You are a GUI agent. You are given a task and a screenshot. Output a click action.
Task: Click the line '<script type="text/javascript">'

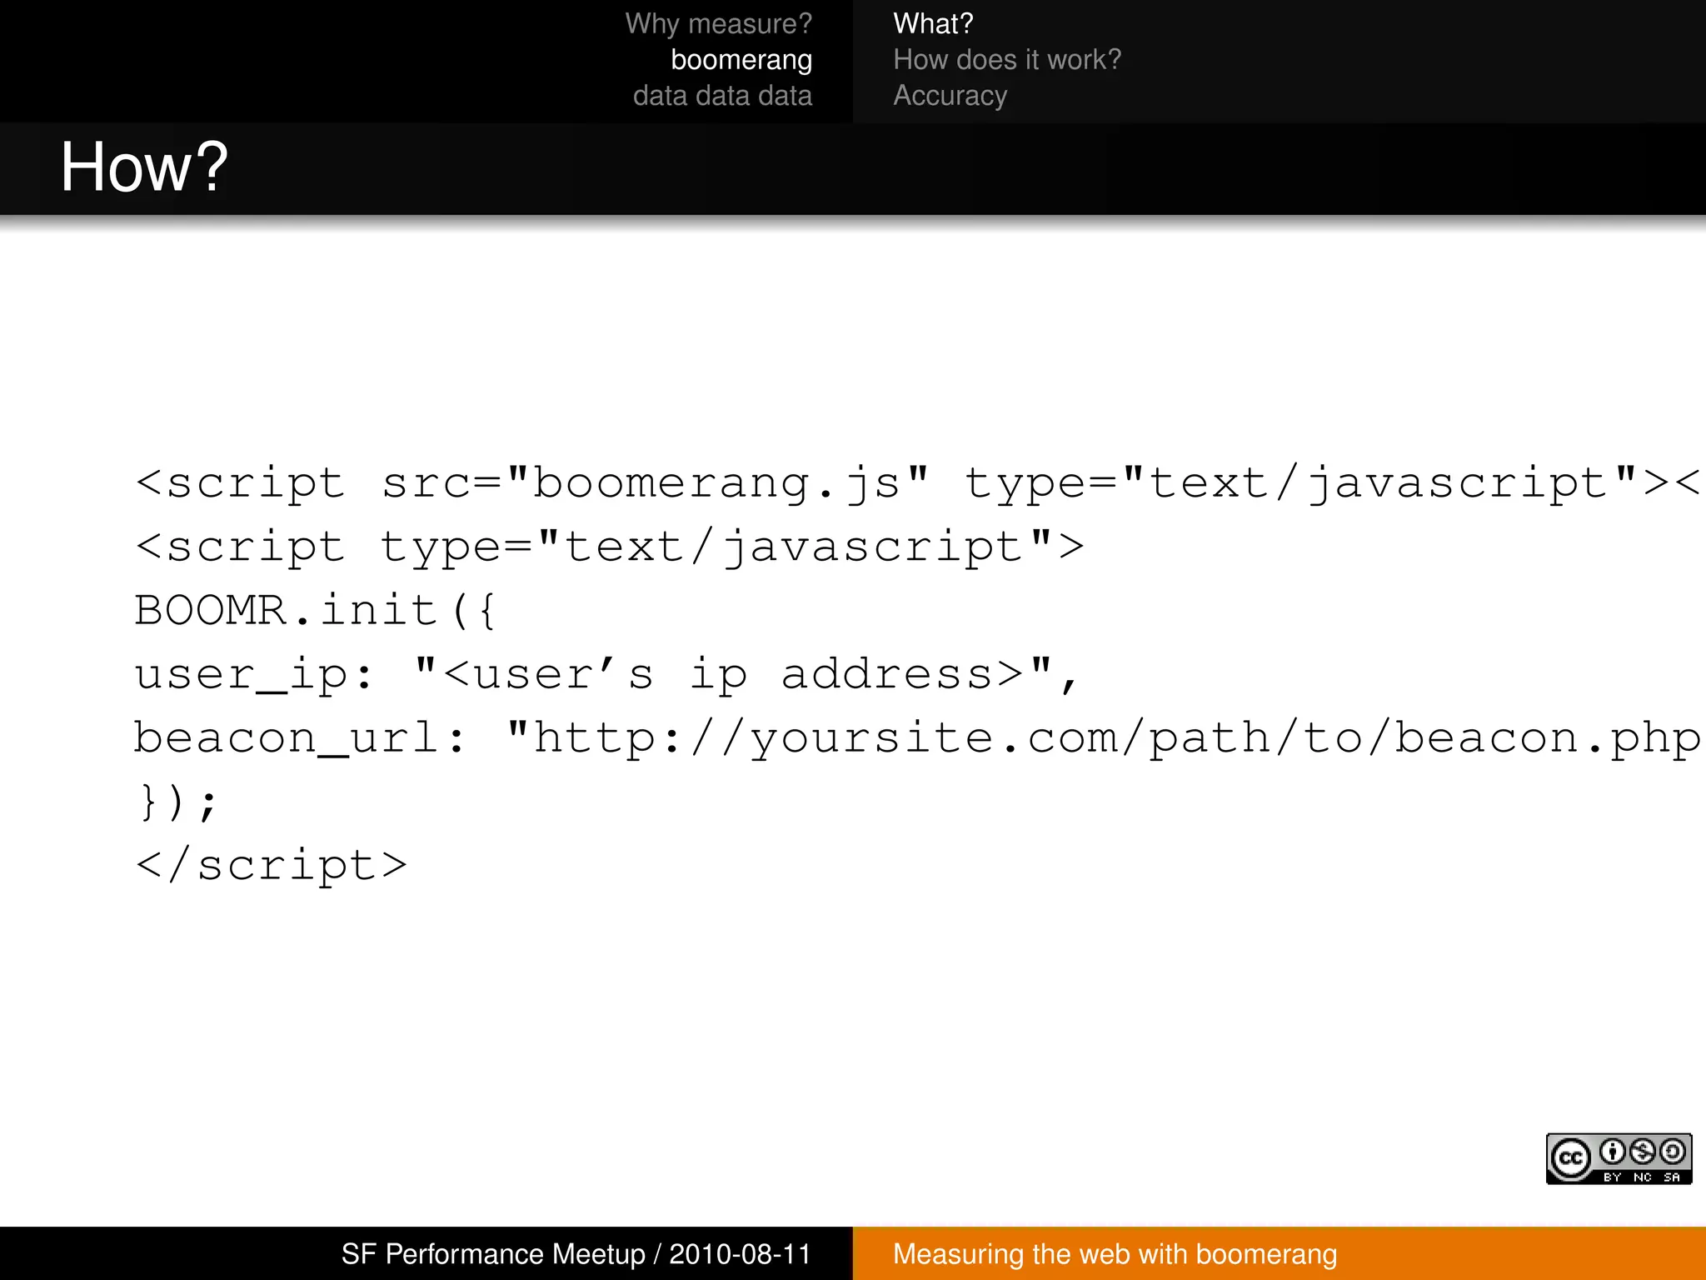pos(610,547)
